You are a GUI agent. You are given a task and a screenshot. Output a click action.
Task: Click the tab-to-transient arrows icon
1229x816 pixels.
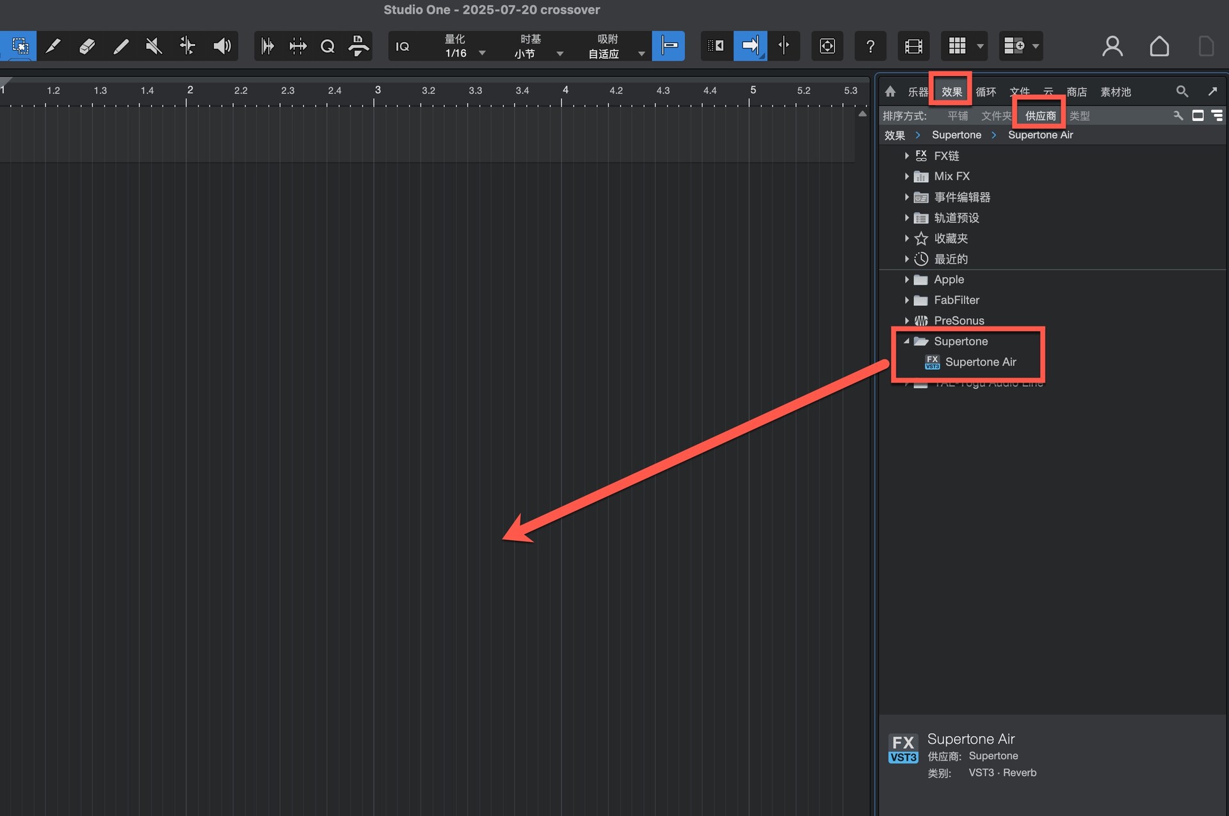pos(298,46)
